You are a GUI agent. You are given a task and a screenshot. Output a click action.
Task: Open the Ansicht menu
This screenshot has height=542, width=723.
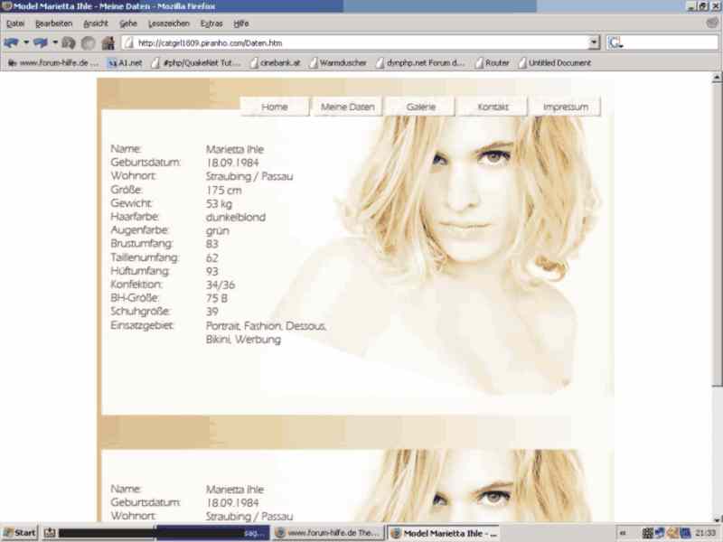coord(95,23)
